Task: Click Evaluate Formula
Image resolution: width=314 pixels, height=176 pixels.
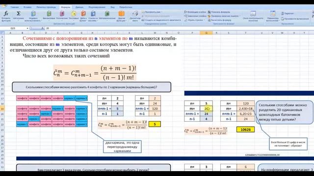Action: coord(219,20)
